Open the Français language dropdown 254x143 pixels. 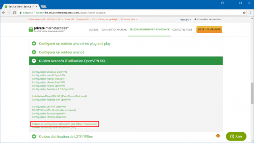185,19
